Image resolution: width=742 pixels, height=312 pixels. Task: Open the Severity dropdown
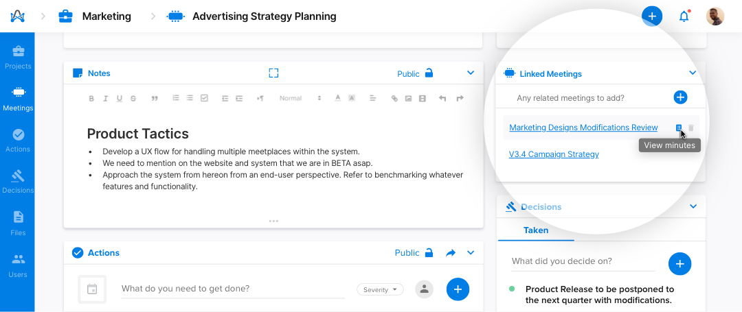380,290
